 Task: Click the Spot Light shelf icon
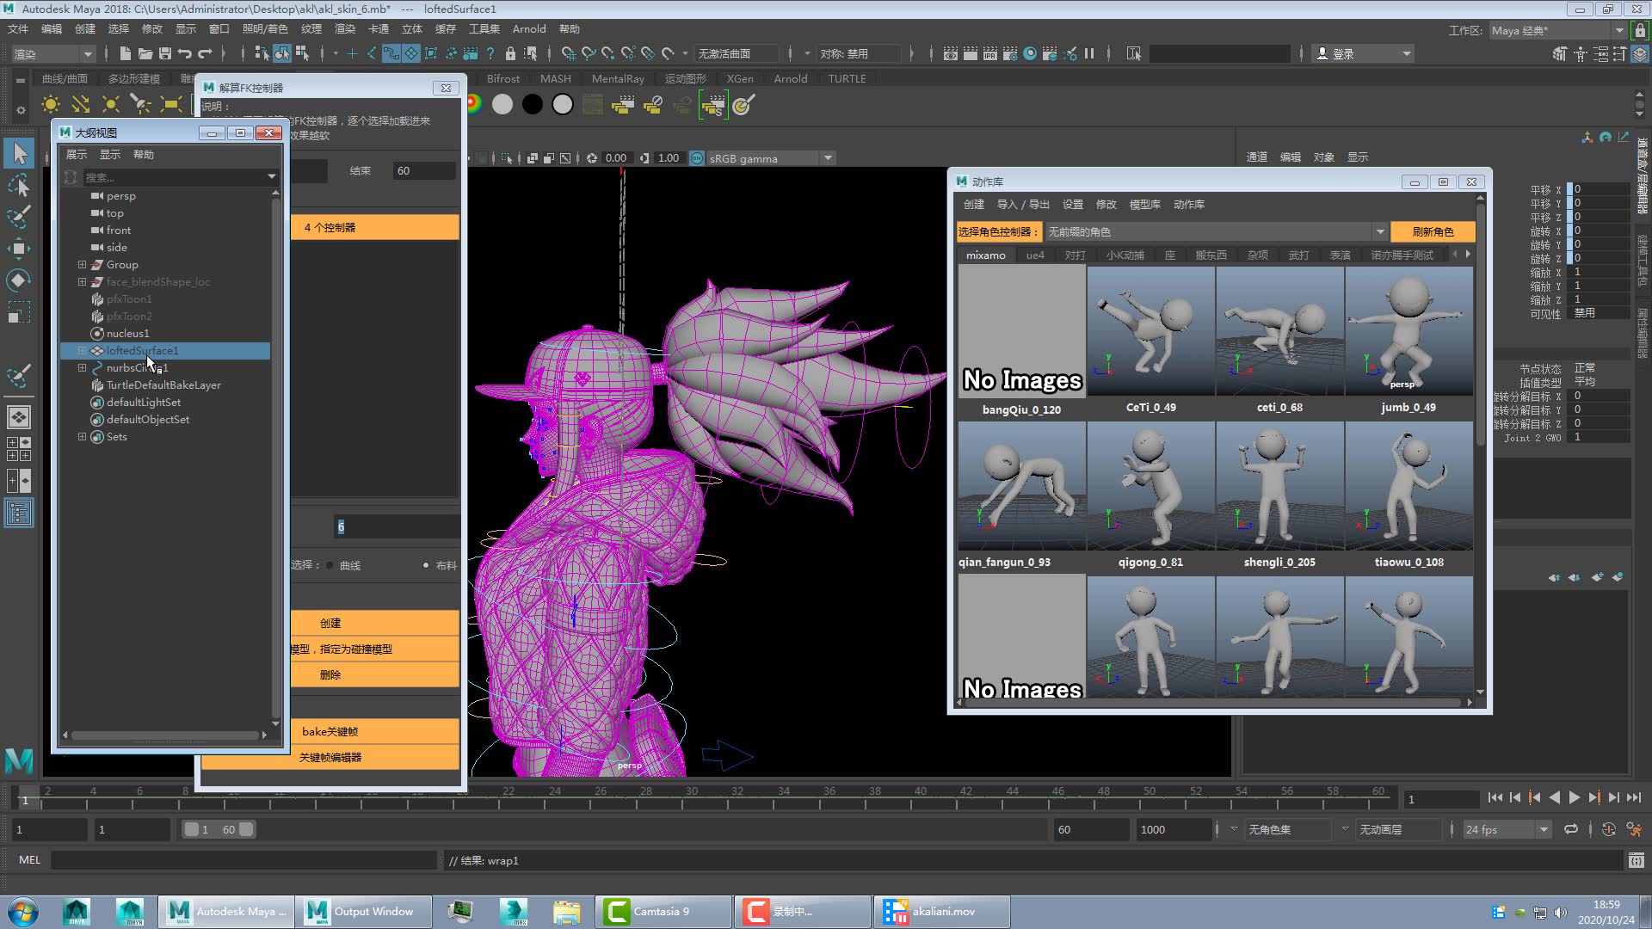click(140, 105)
